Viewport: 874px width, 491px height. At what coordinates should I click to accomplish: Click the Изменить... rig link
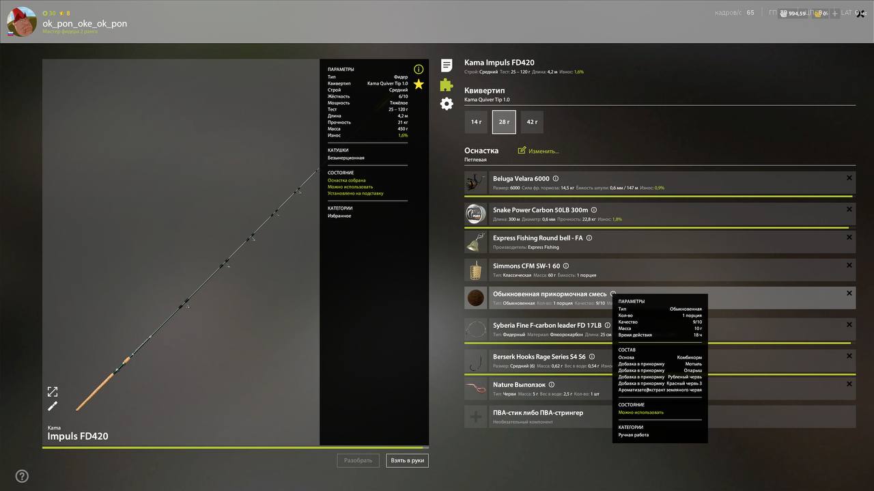click(x=539, y=151)
